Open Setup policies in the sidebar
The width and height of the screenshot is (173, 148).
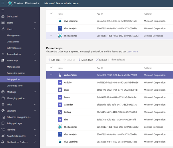(20, 79)
